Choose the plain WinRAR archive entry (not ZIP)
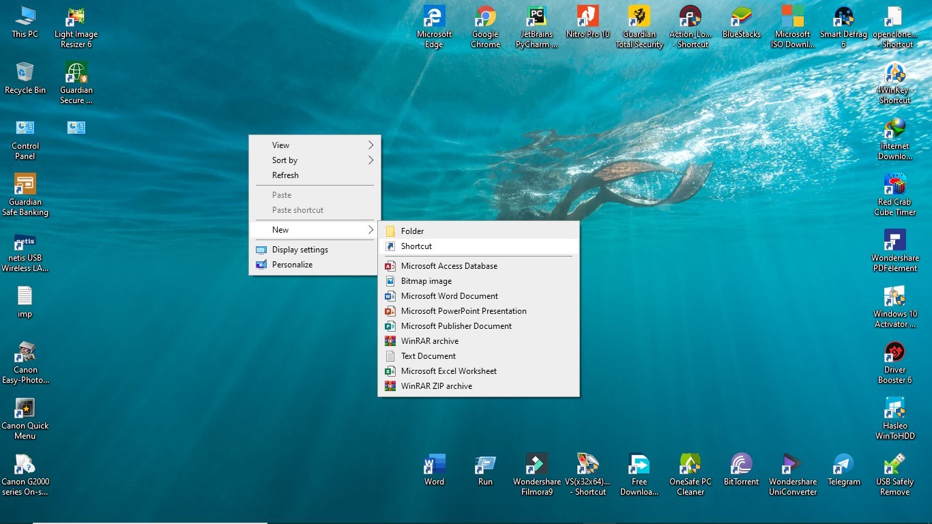 click(479, 341)
